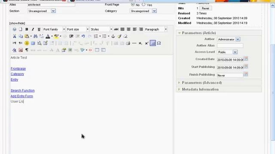This screenshot has width=275, height=154.
Task: Insert an emoticon with smiley icon
Action: point(27,43)
